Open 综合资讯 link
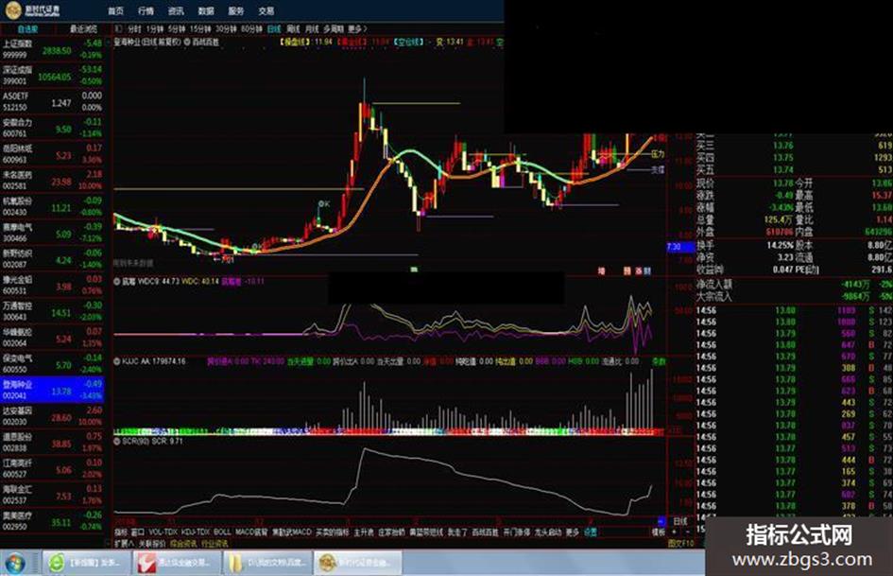This screenshot has width=893, height=576. coord(182,544)
